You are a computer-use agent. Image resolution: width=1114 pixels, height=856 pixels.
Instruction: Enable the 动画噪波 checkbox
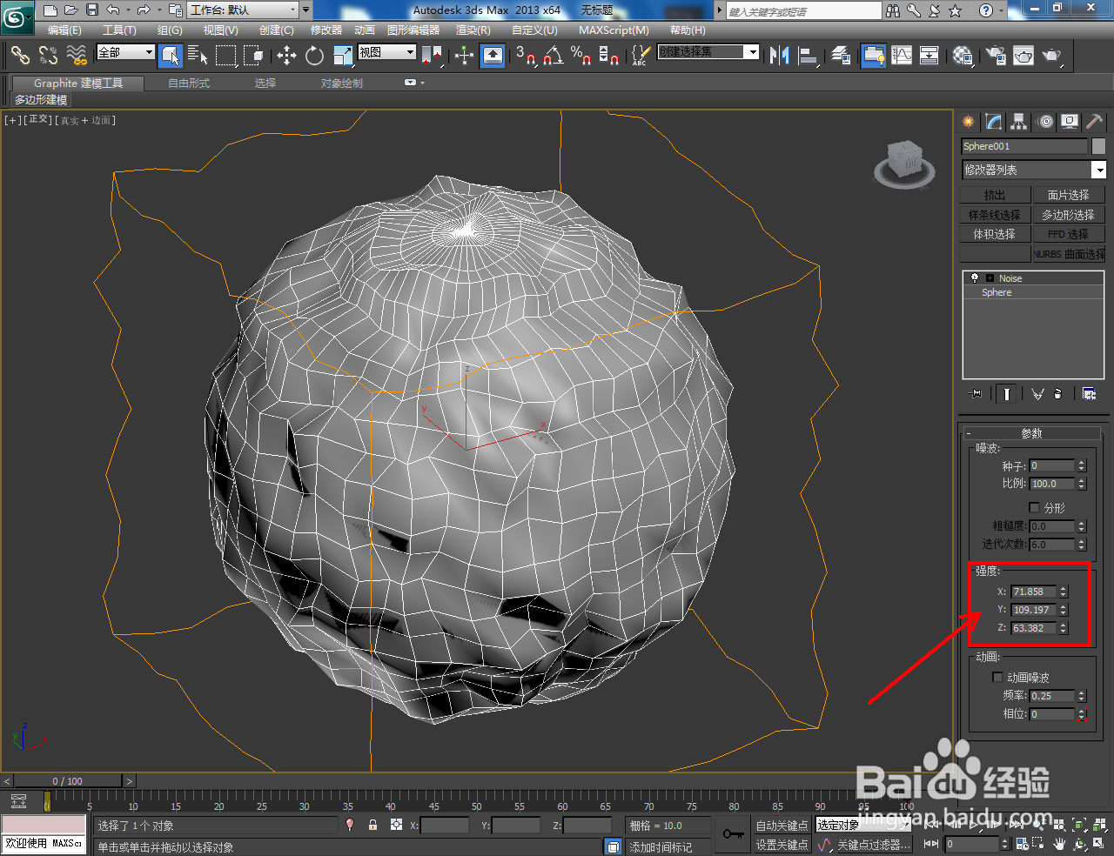(997, 677)
